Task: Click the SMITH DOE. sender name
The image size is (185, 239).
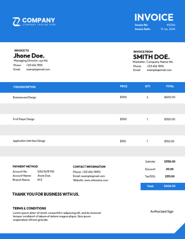Action: pyautogui.click(x=151, y=57)
